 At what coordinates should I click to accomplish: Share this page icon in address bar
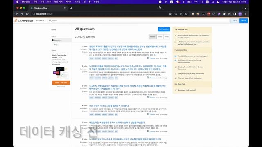[x=181, y=14]
